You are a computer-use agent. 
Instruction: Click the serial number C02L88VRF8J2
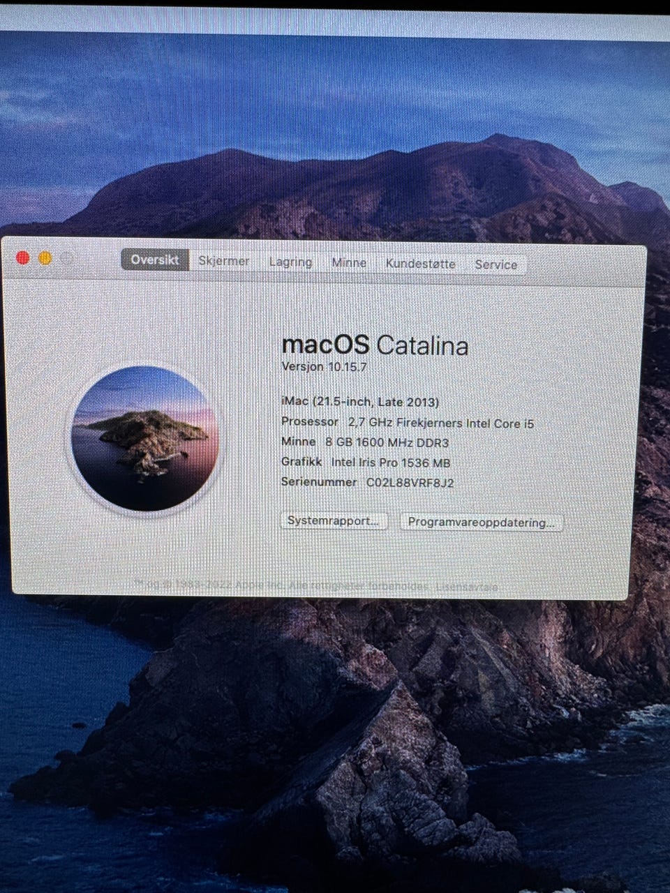[410, 482]
